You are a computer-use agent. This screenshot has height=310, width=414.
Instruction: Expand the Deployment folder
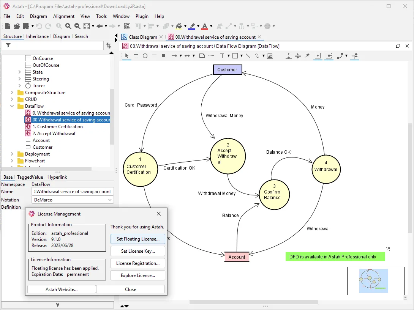(12, 154)
